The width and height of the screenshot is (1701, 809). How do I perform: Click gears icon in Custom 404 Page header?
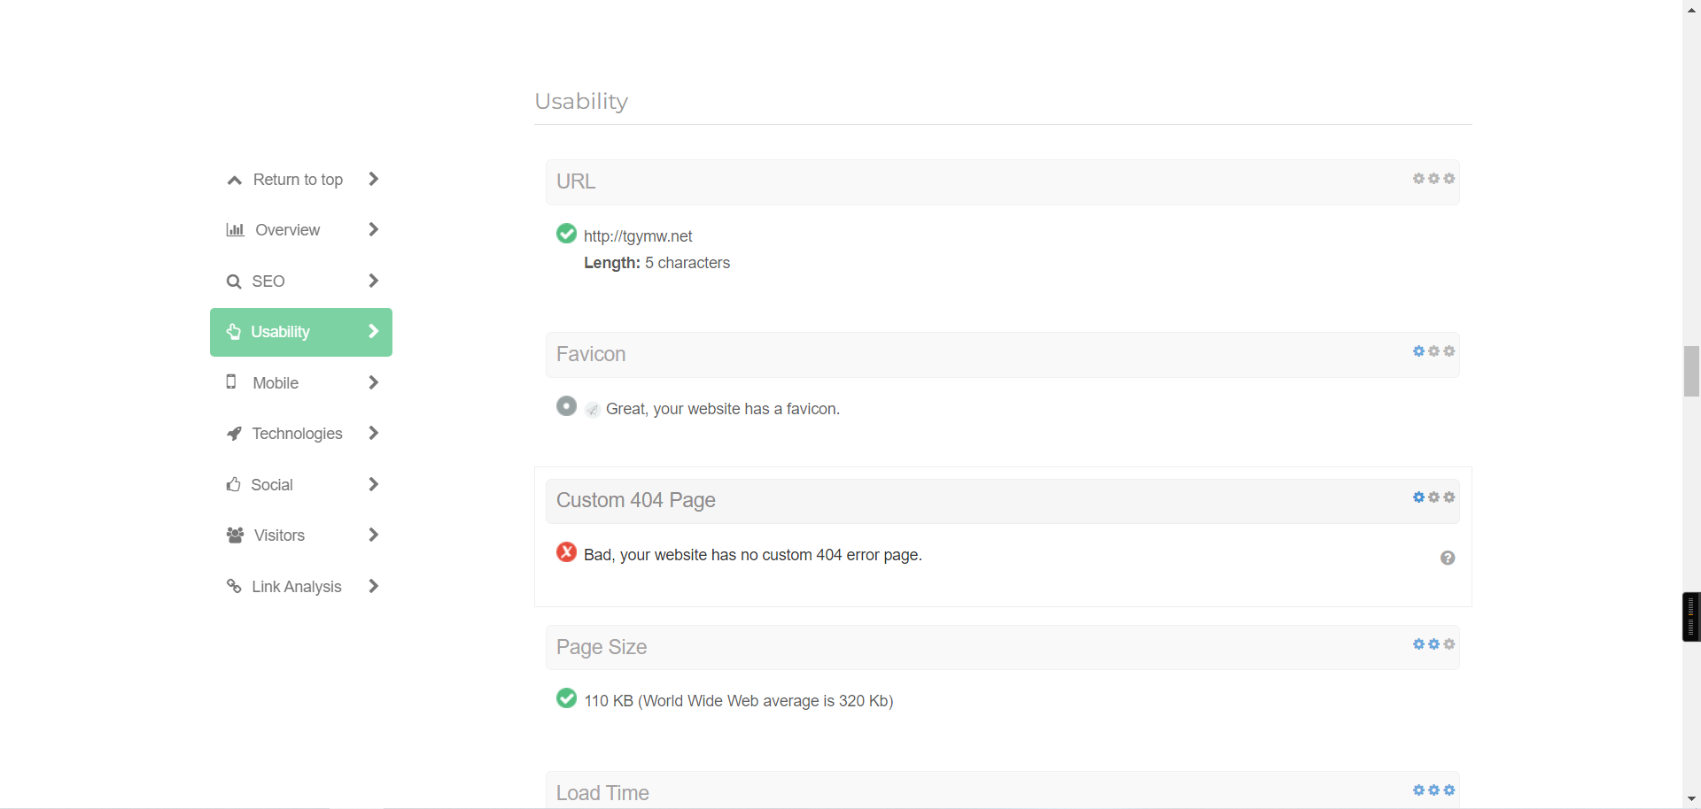click(1433, 497)
